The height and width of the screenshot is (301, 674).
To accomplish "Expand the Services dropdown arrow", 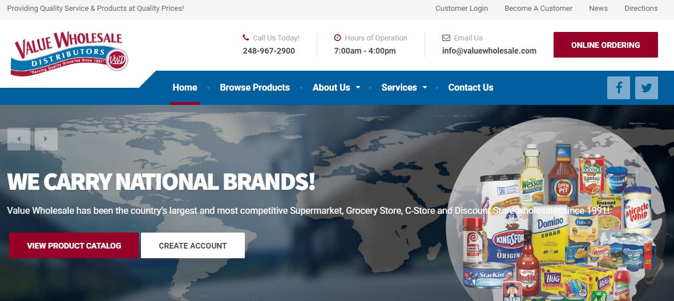I will (x=425, y=88).
